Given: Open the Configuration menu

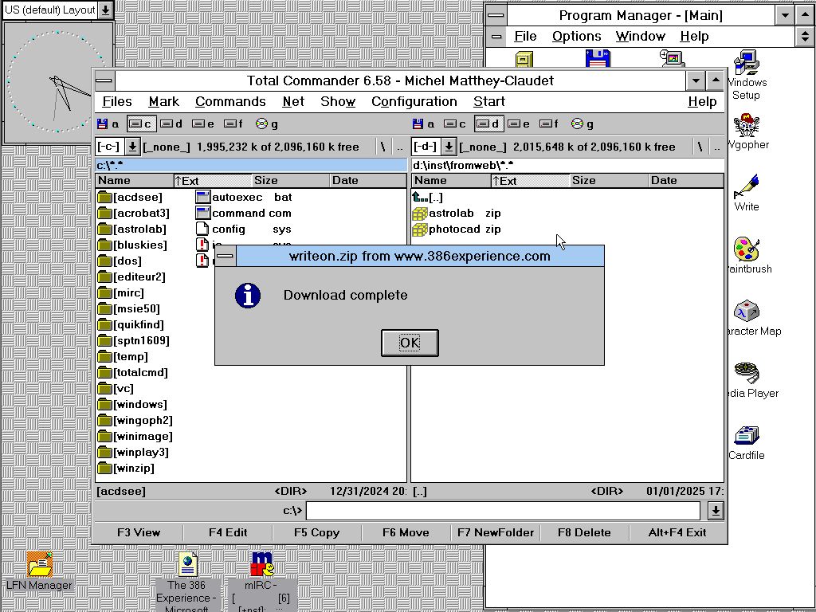Looking at the screenshot, I should click(x=414, y=101).
